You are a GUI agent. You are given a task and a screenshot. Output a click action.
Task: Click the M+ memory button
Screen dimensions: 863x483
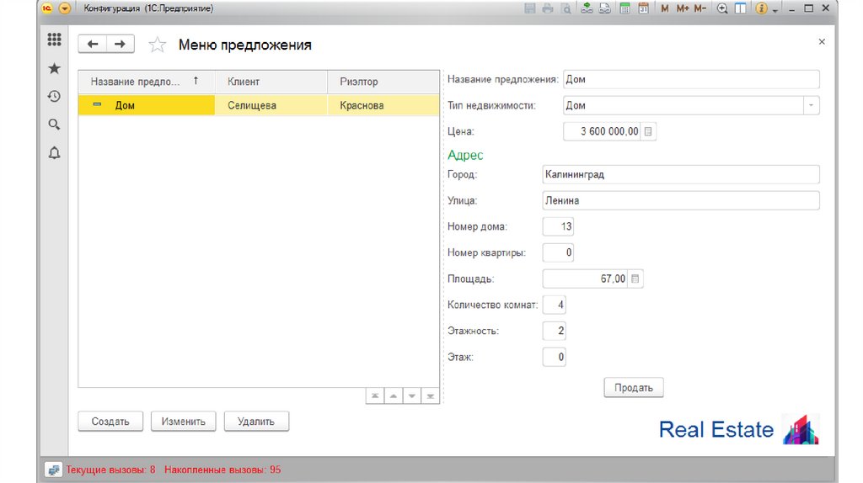pyautogui.click(x=683, y=8)
